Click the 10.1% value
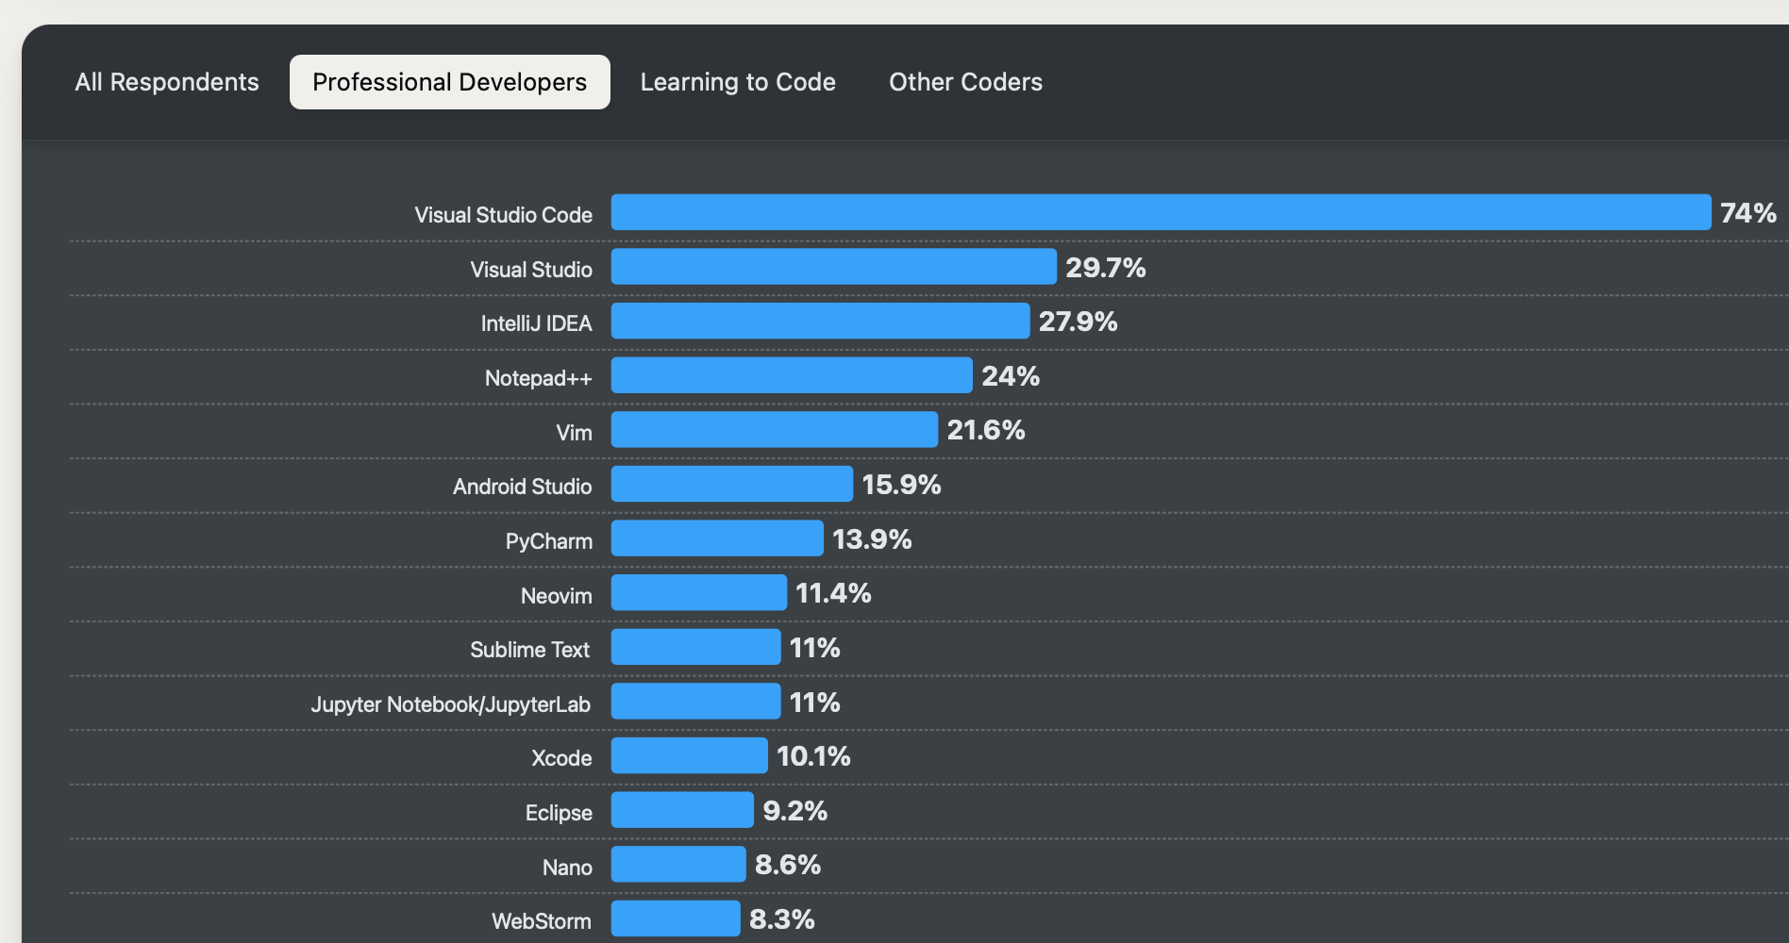 pos(813,756)
